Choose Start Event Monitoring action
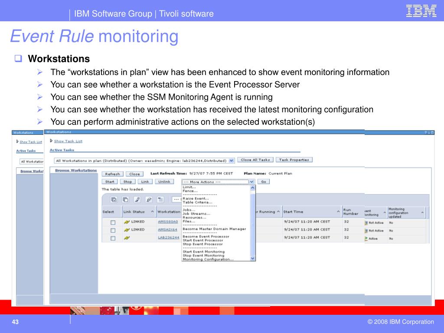Image resolution: width=444 pixels, height=333 pixels. tap(204, 251)
